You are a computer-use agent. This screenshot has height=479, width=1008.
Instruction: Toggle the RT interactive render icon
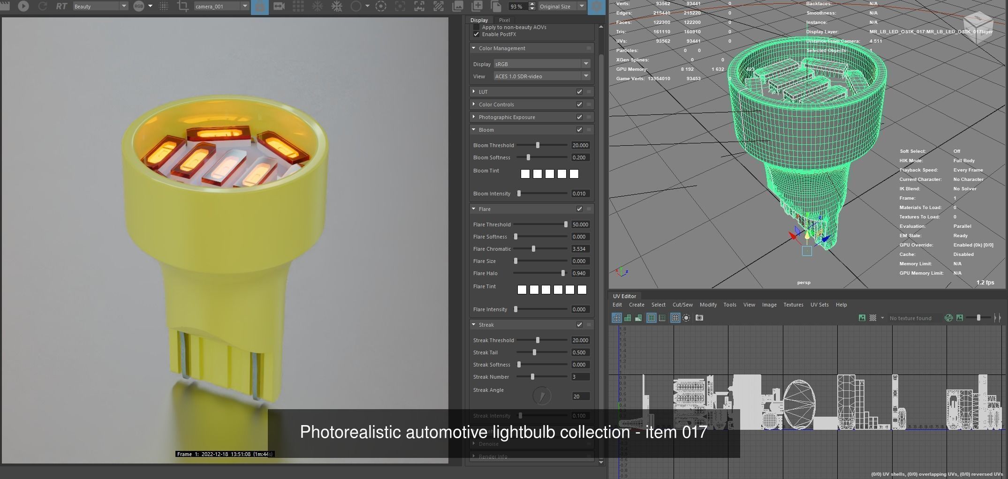61,6
